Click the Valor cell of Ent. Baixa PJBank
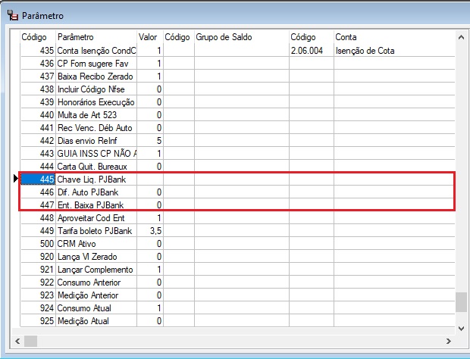 (150, 204)
